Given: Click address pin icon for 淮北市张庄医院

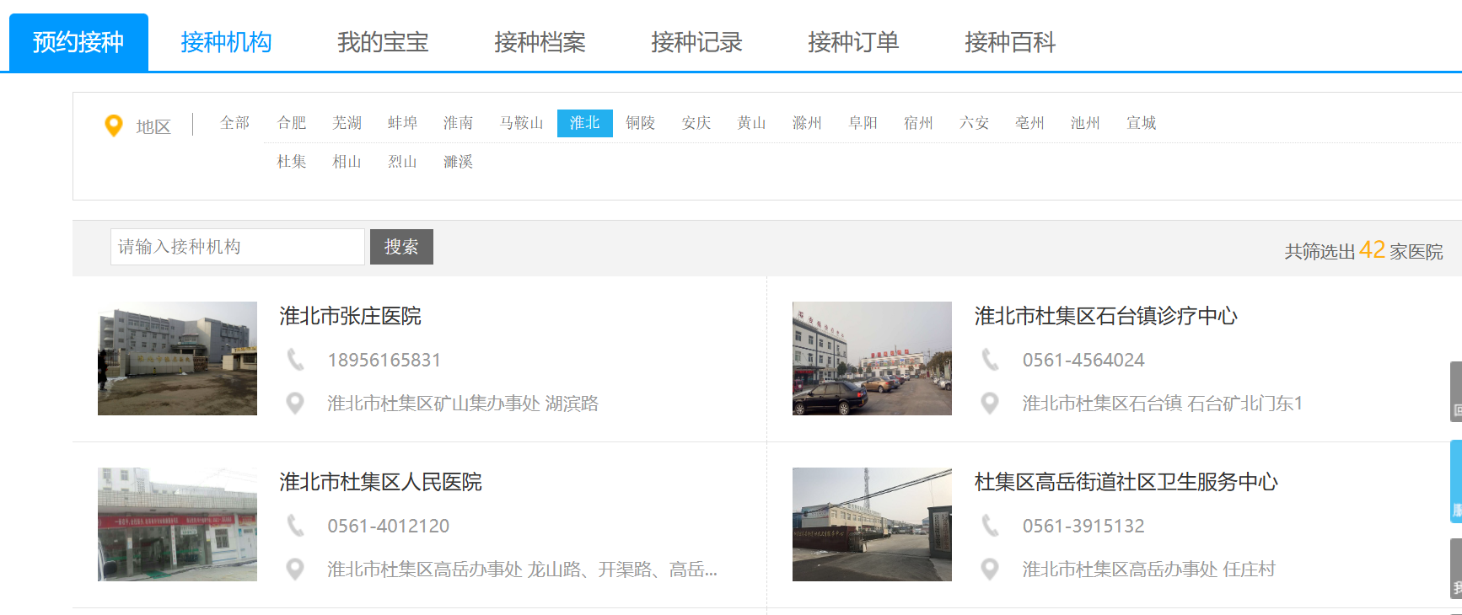Looking at the screenshot, I should pyautogui.click(x=295, y=404).
